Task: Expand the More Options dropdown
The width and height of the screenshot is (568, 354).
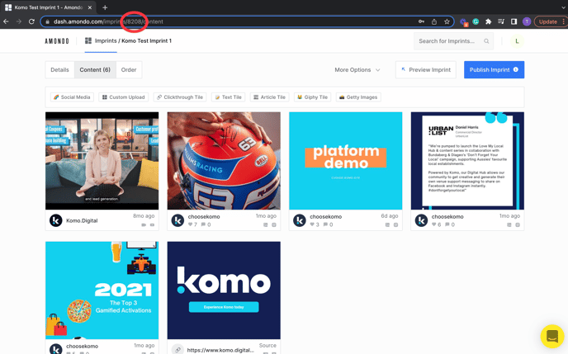Action: pyautogui.click(x=357, y=70)
